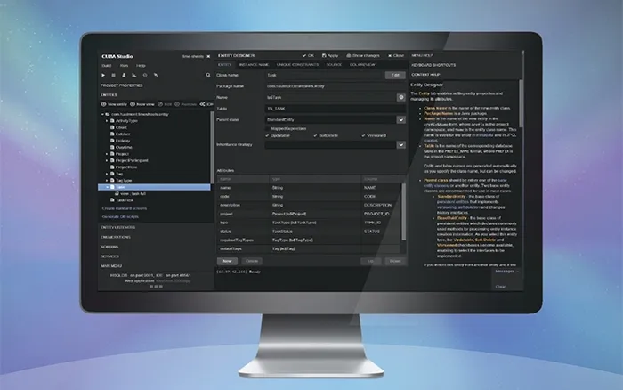This screenshot has height=390, width=623.
Task: Open the Keyboard Shortcuts help section
Action: pos(433,65)
